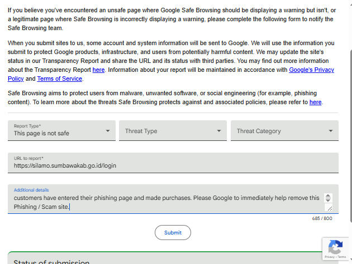
Task: Click the reCAPTCHA logo badge
Action: (335, 247)
